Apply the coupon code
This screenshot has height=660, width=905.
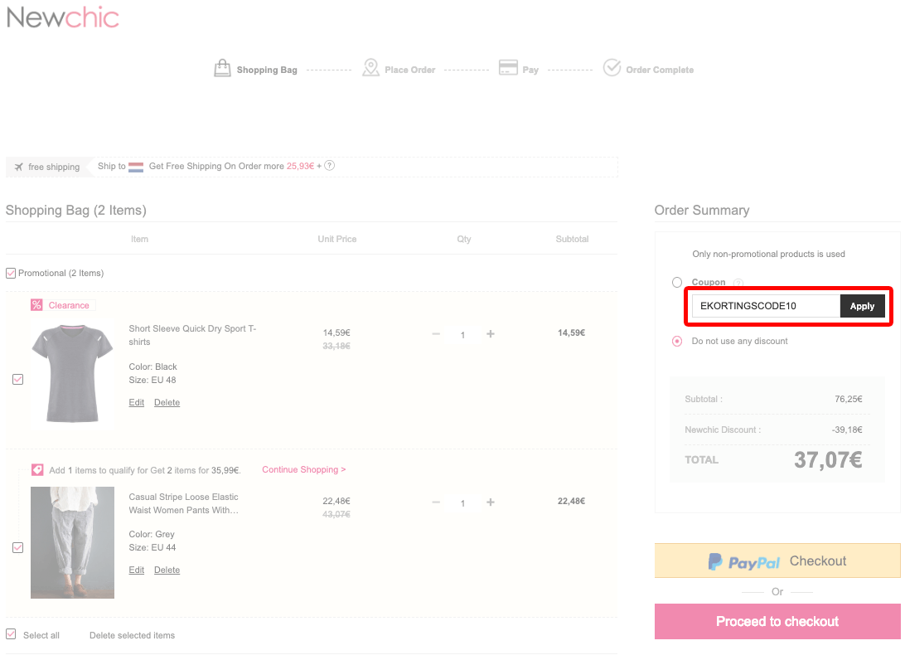[862, 306]
